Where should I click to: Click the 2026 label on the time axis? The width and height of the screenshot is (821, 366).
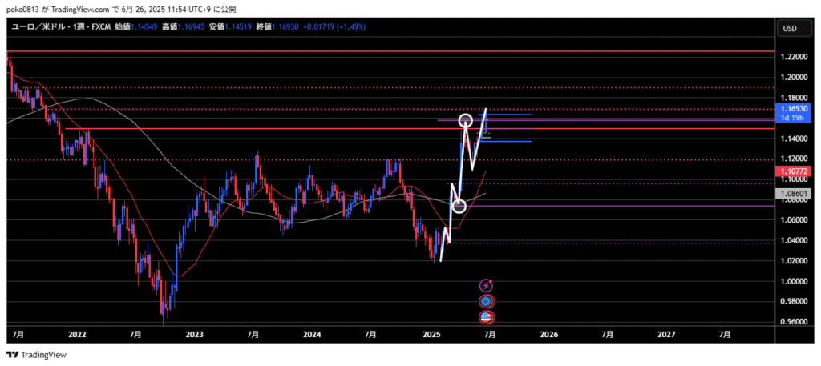click(548, 333)
